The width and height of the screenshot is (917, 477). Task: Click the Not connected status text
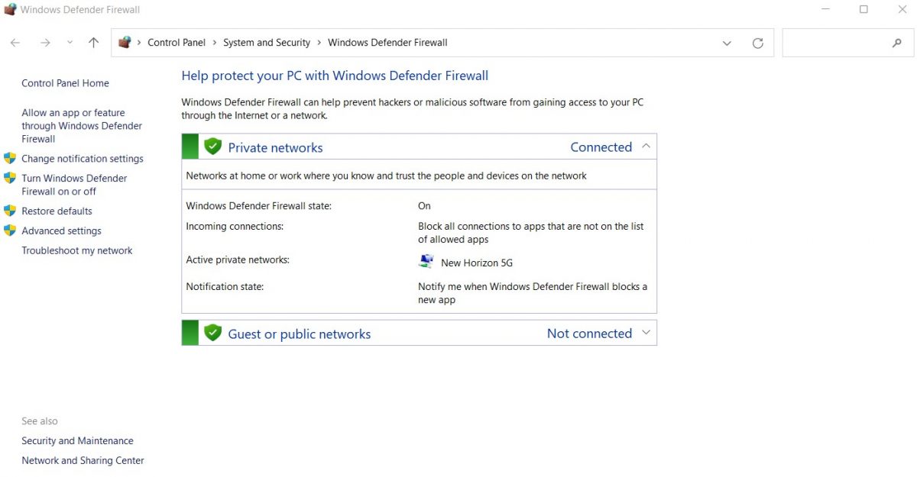point(590,334)
